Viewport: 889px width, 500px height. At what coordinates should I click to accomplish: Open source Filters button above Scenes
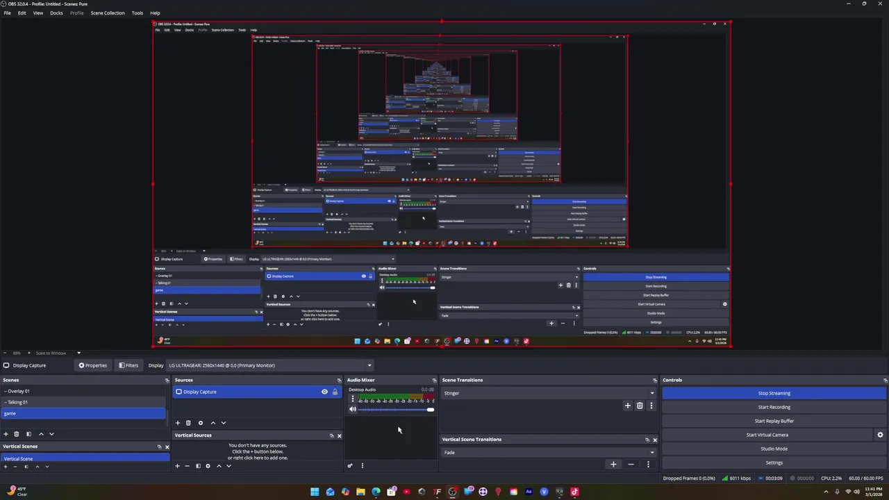128,365
